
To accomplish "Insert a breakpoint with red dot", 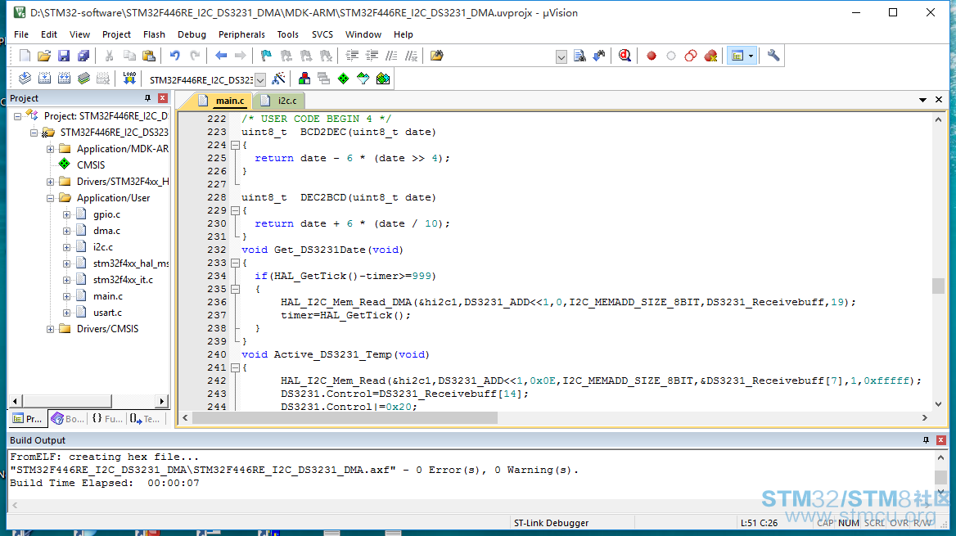I will pyautogui.click(x=652, y=56).
